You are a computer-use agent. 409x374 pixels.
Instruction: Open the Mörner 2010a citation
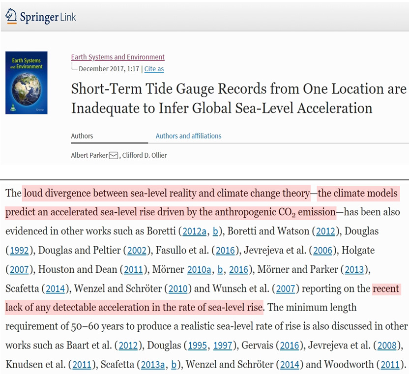199,269
